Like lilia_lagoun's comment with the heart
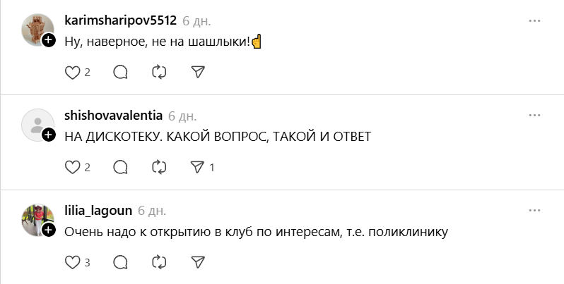 click(x=71, y=262)
